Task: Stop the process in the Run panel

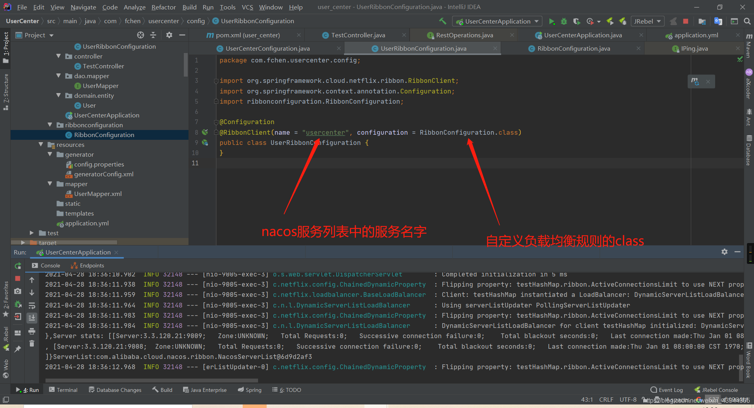Action: click(18, 278)
